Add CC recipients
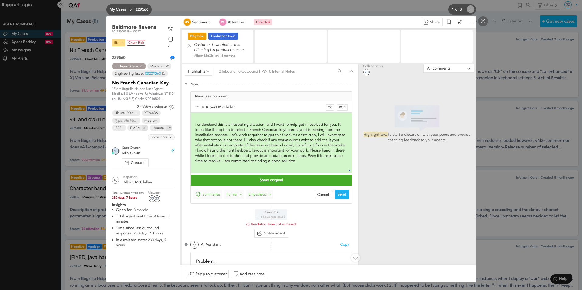Screen dimensions: 582x290 click(330, 107)
